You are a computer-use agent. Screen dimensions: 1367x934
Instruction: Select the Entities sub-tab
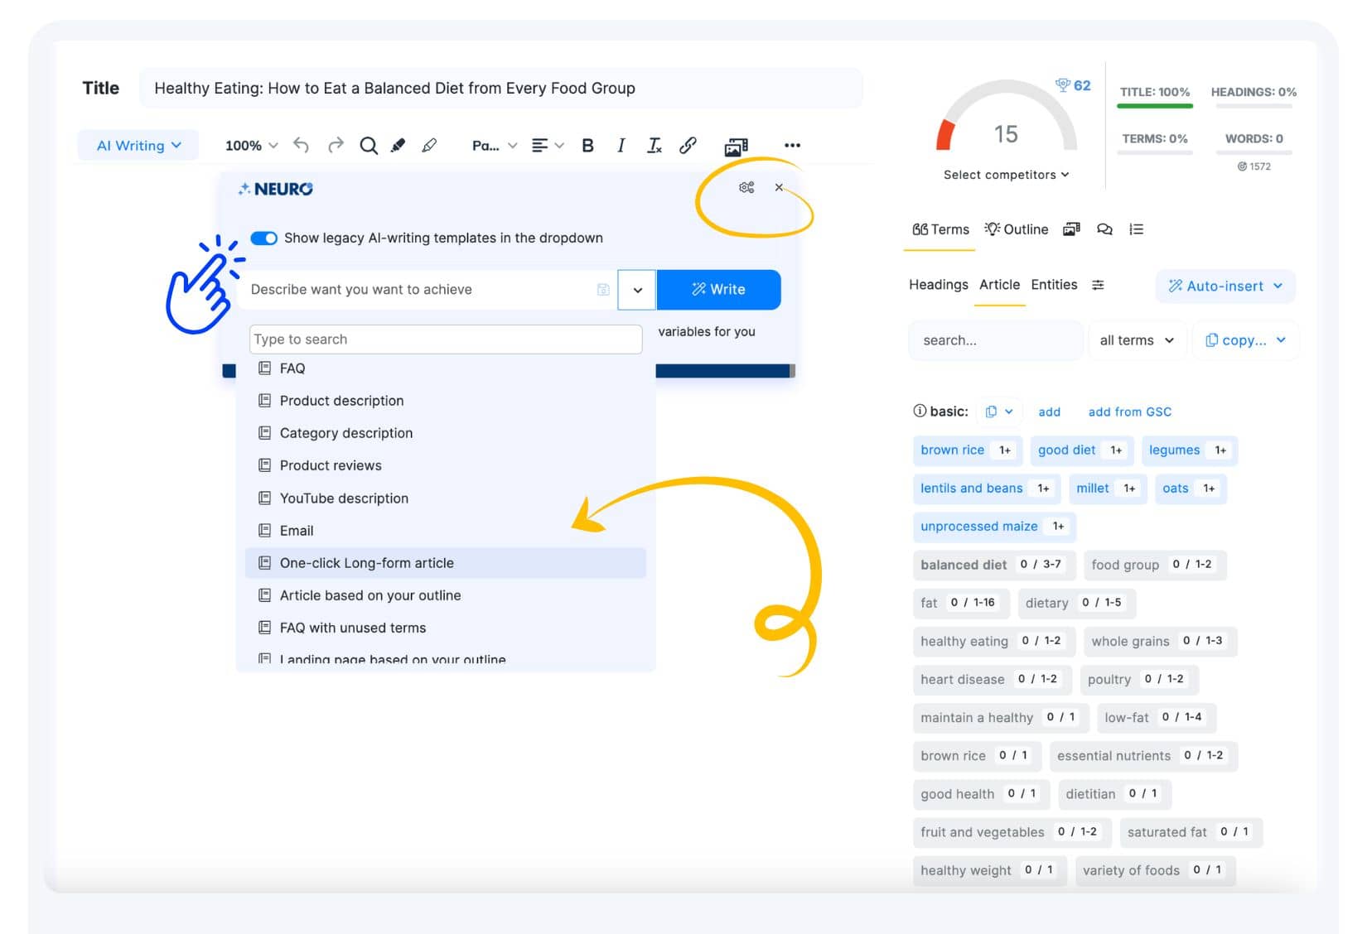tap(1054, 285)
